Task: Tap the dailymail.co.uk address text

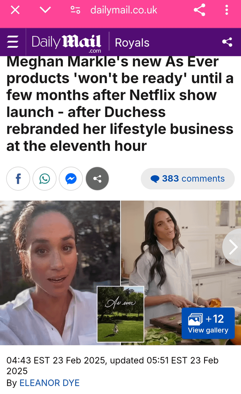Action: click(124, 10)
